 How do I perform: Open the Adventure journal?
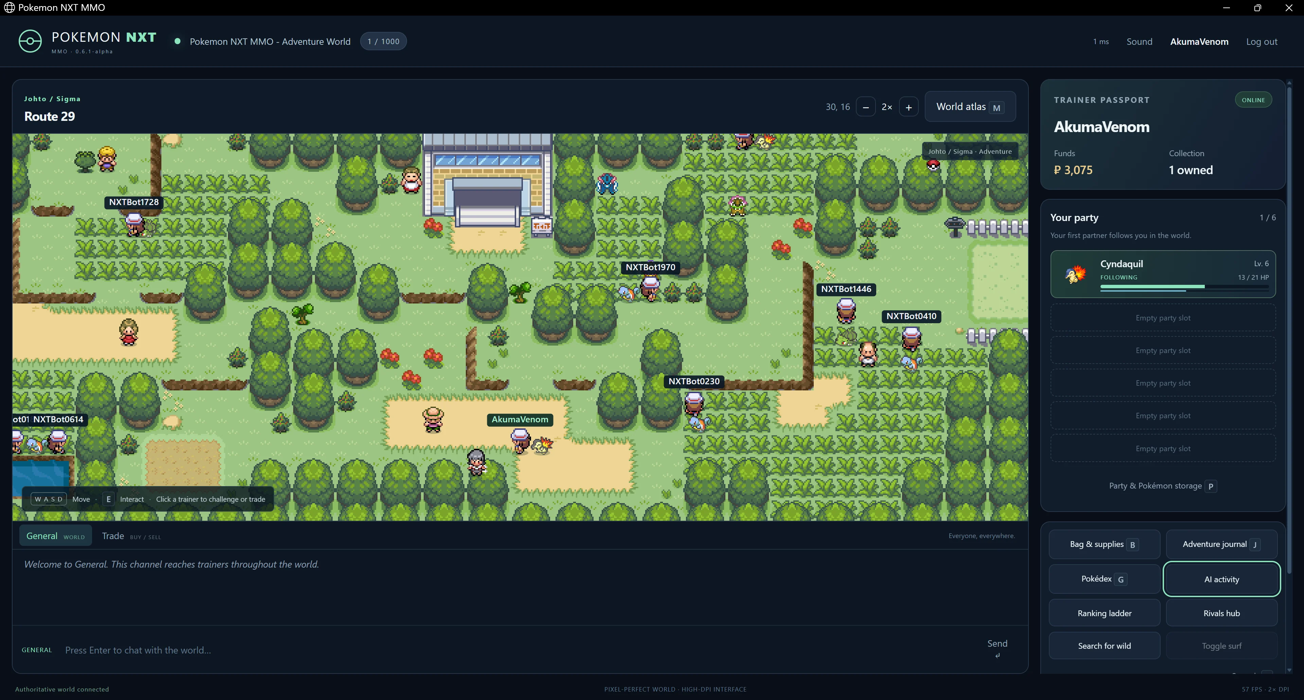1221,544
